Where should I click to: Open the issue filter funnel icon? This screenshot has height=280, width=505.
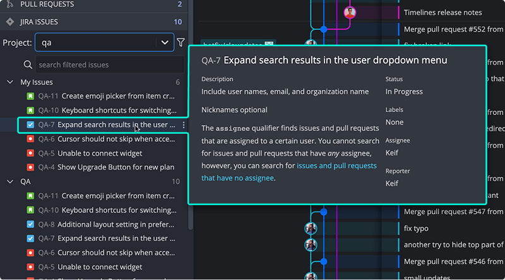click(181, 42)
